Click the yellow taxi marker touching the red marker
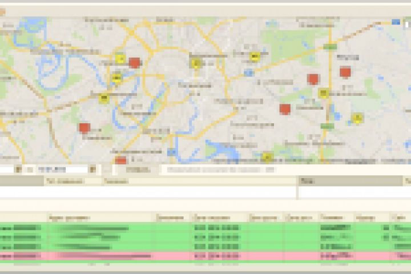The width and height of the screenshot is (411, 274). click(120, 59)
